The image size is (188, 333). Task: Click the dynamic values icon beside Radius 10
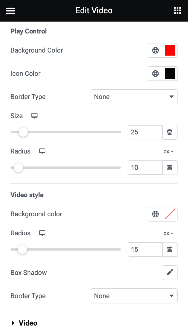[x=170, y=168]
